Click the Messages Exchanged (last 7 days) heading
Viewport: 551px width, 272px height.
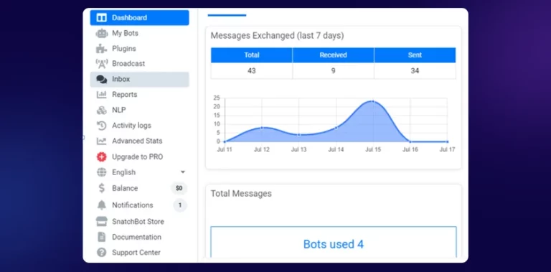277,35
